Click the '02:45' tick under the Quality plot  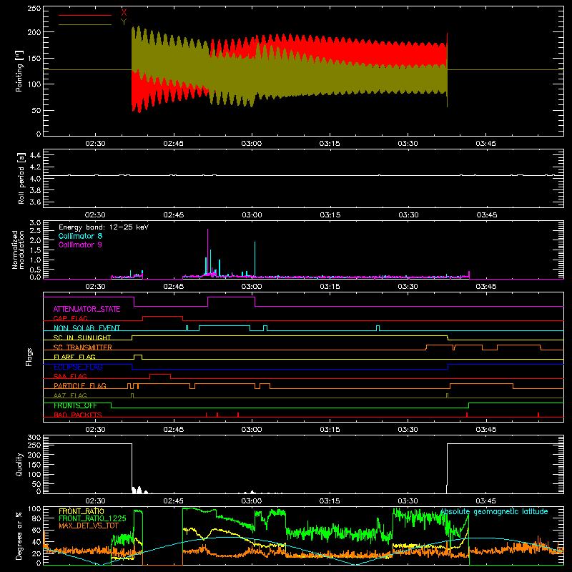pos(173,501)
